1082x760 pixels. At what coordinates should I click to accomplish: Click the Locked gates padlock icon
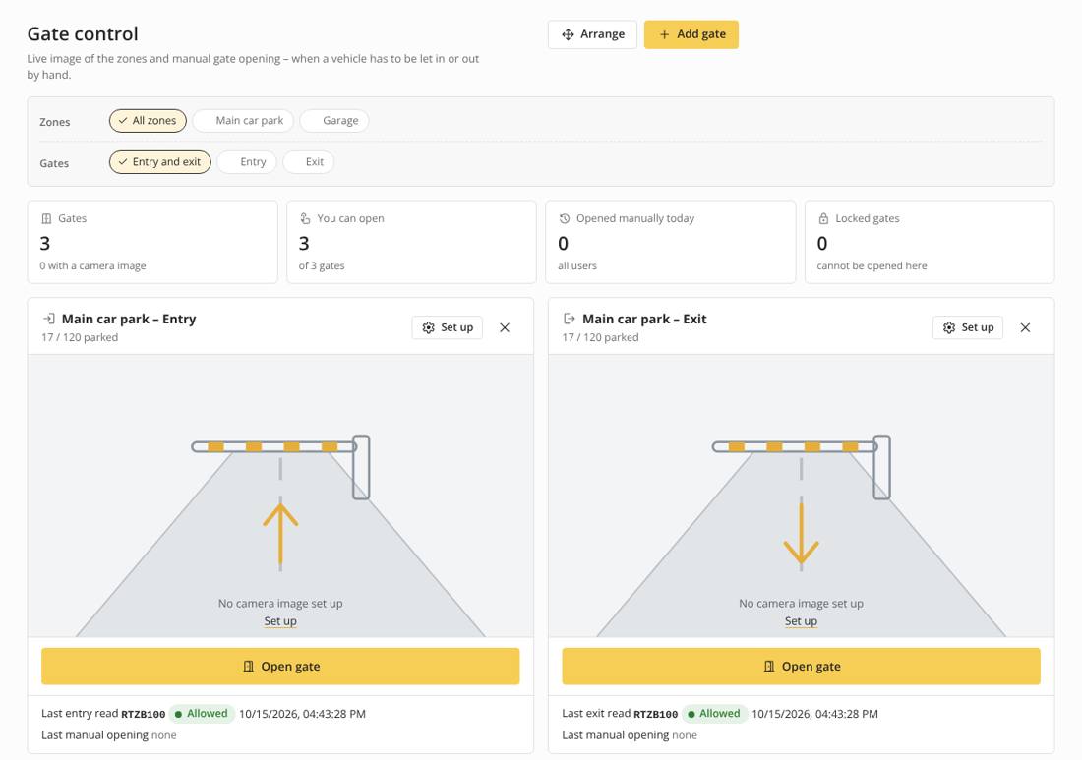(823, 218)
